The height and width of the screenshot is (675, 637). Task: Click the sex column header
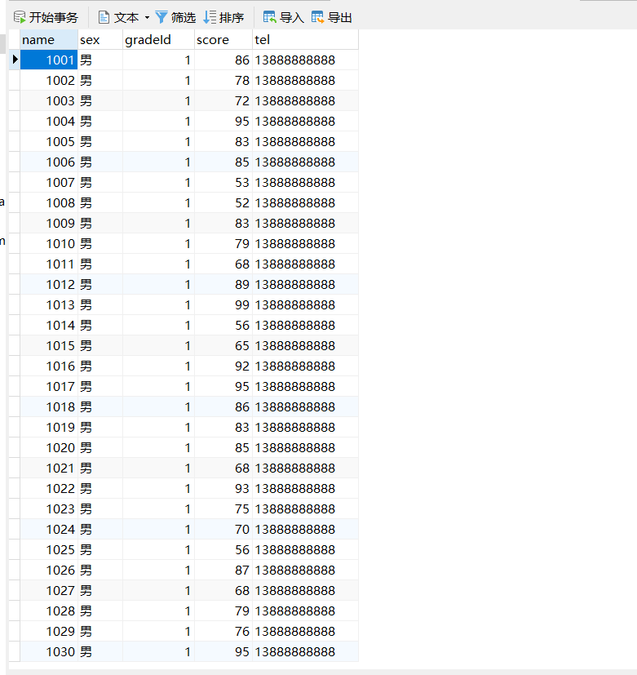point(100,40)
